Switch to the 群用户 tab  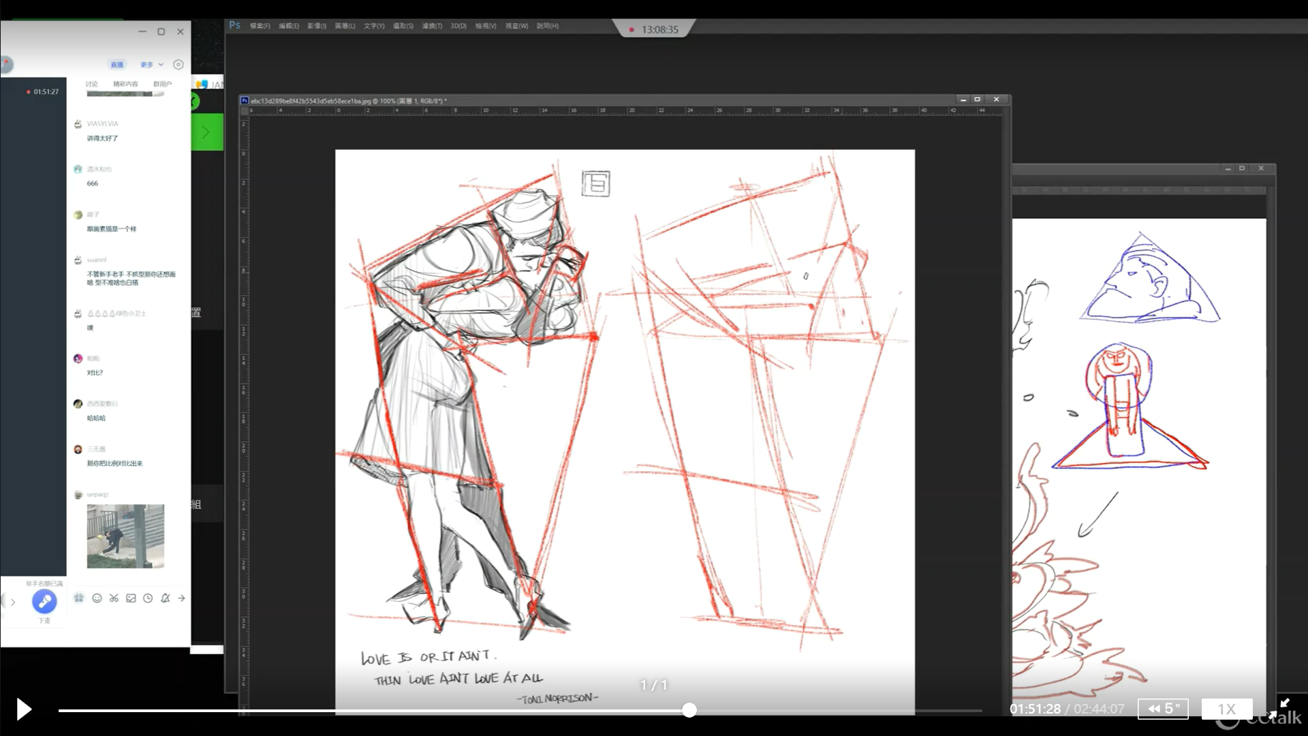coord(162,84)
